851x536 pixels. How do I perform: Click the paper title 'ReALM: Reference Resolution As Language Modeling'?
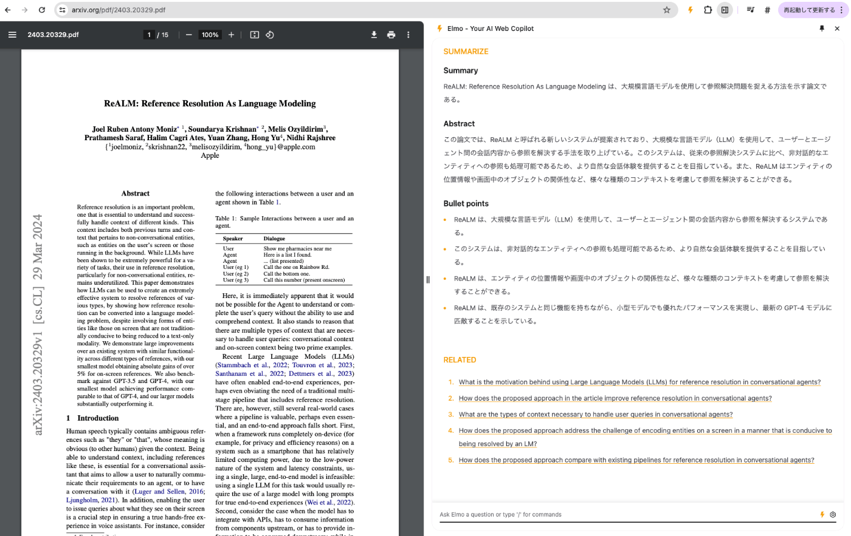tap(210, 104)
